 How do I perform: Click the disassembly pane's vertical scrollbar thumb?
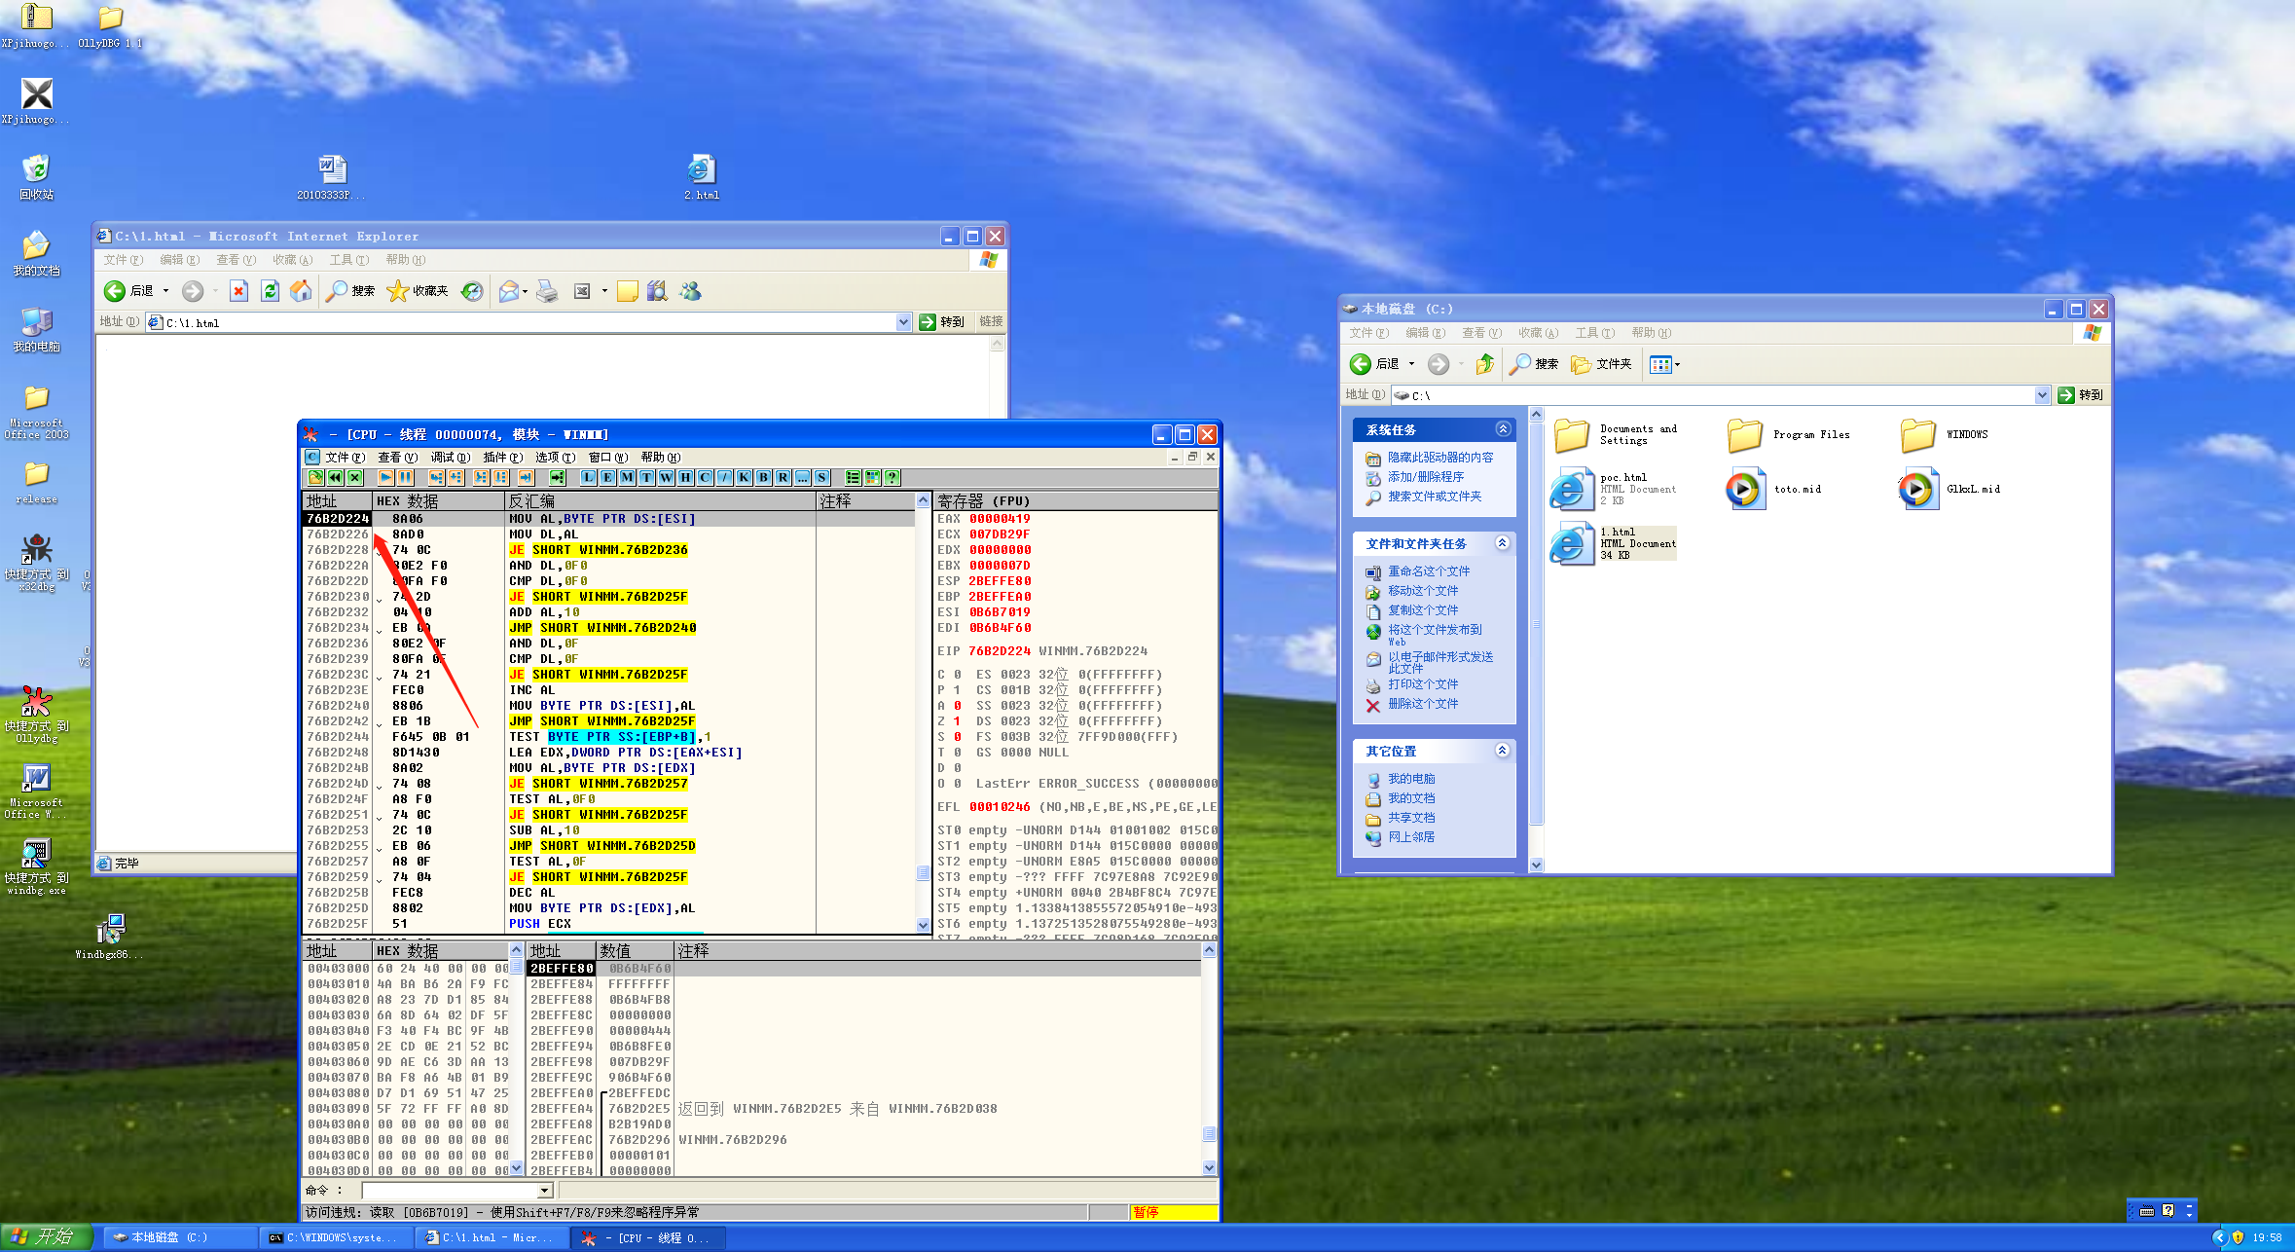[923, 873]
